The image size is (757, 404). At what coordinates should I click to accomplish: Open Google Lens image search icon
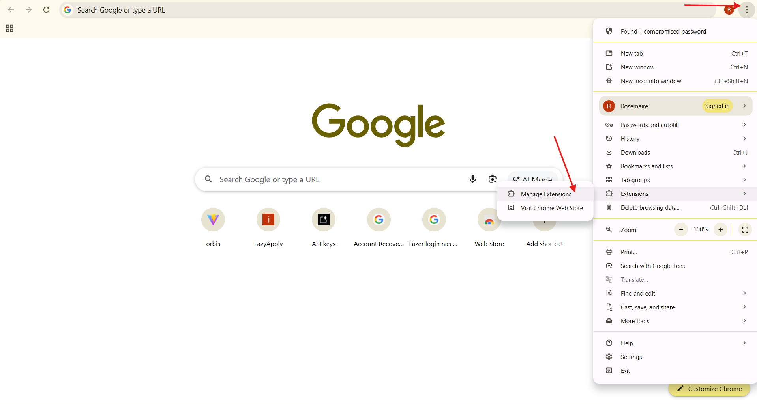point(492,179)
